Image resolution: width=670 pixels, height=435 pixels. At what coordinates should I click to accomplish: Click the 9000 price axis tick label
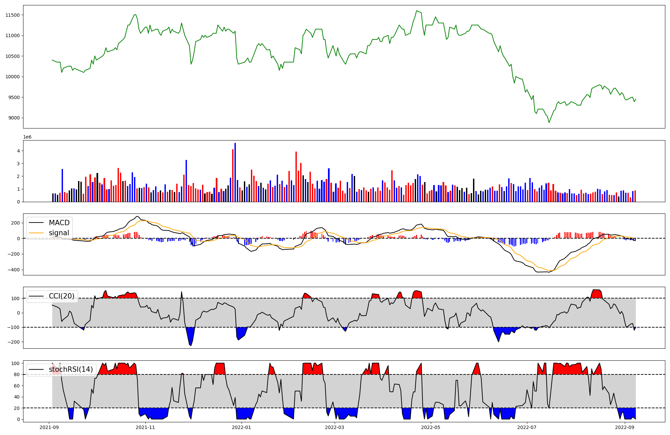click(13, 118)
